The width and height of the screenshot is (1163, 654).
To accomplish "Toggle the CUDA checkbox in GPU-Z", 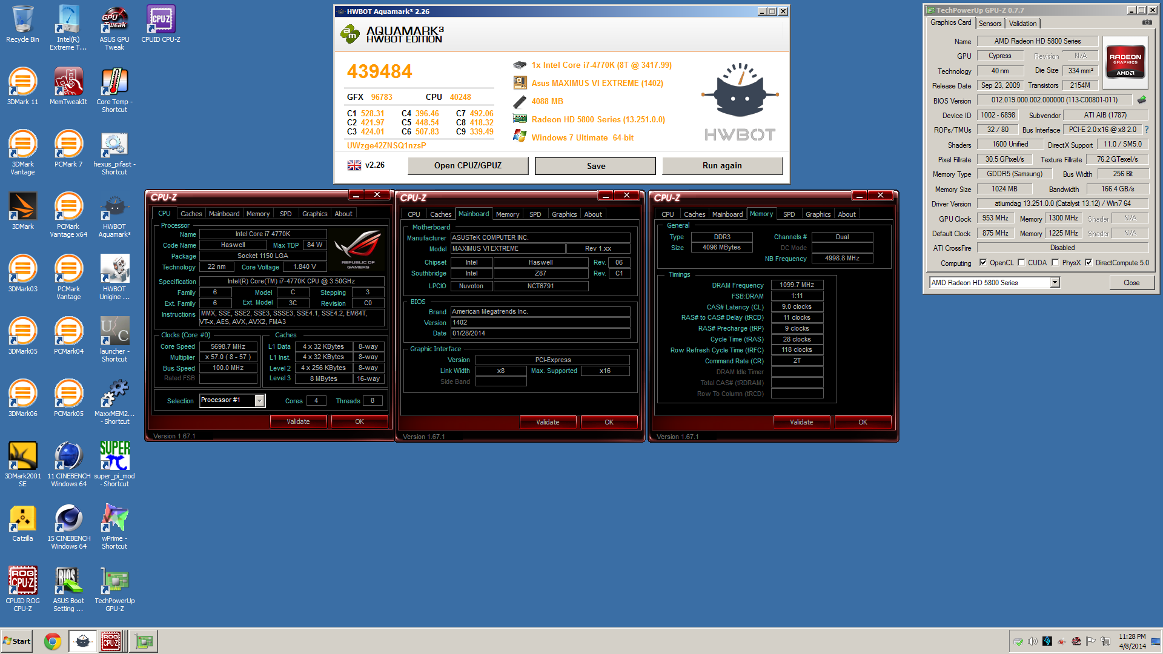I will point(1021,263).
